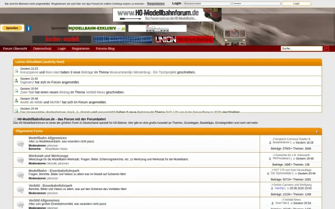Open the Werkstatt und Werkzeuge forum

pos(49,156)
